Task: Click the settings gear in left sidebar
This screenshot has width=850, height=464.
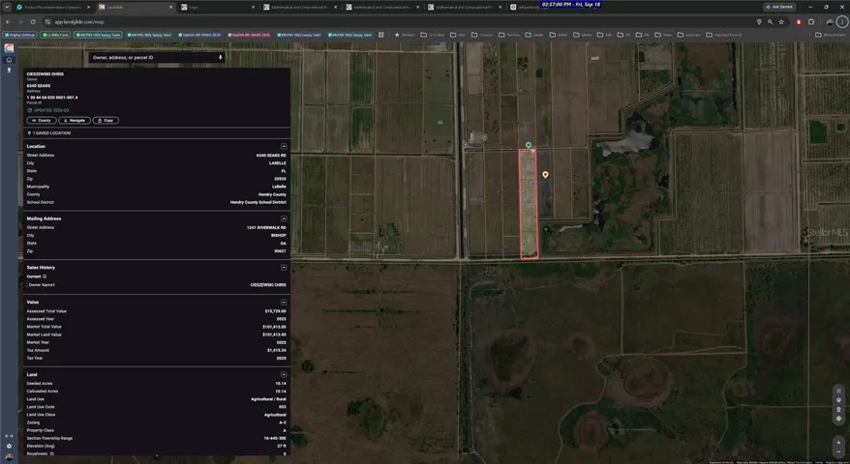Action: click(9, 447)
